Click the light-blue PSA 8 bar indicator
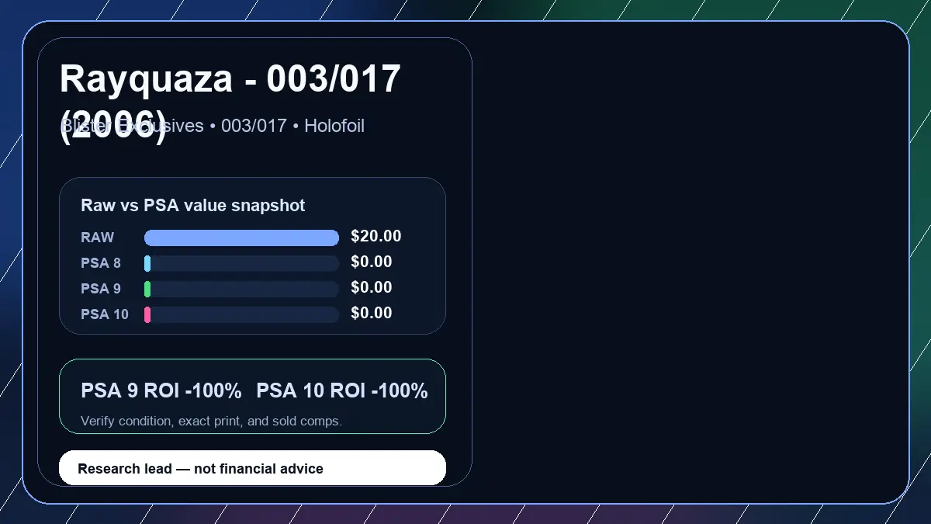The height and width of the screenshot is (524, 931). coord(147,263)
